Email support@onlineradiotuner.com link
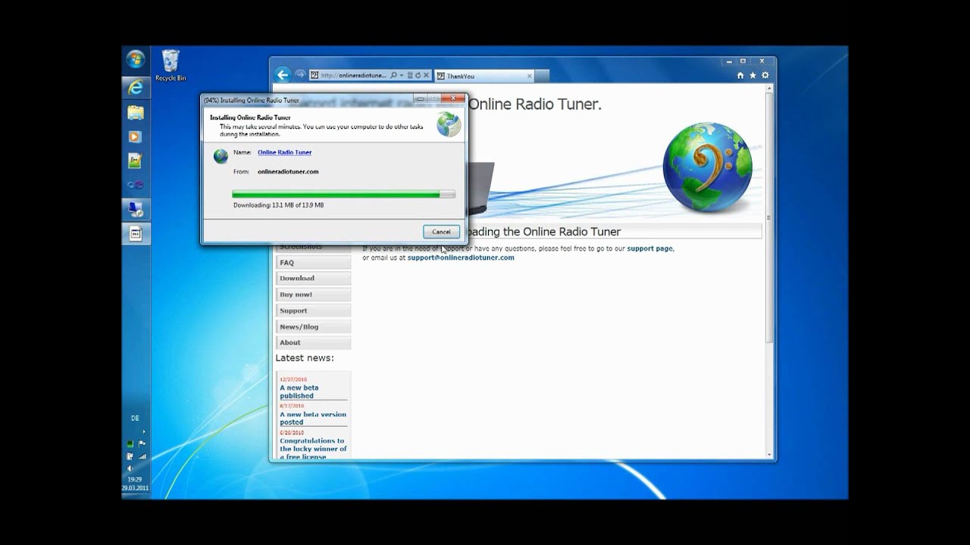Viewport: 970px width, 545px height. pyautogui.click(x=461, y=257)
